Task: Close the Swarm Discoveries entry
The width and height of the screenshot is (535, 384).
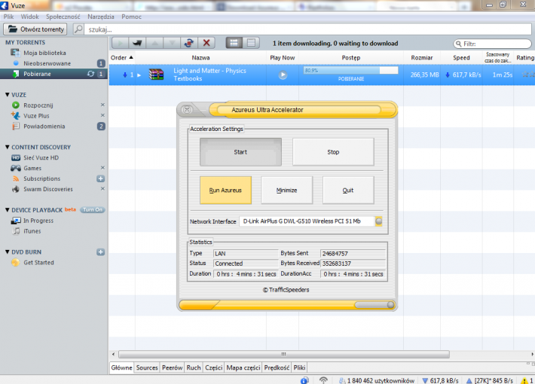Action: pyautogui.click(x=102, y=188)
